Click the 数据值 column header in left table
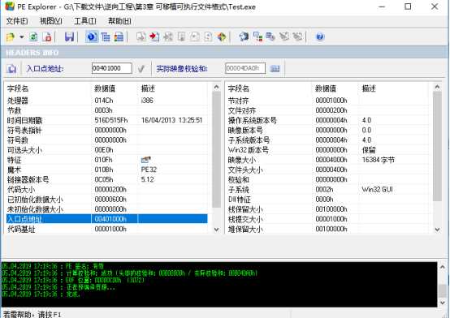Screen dimensions: 450x318 pyautogui.click(x=115, y=88)
